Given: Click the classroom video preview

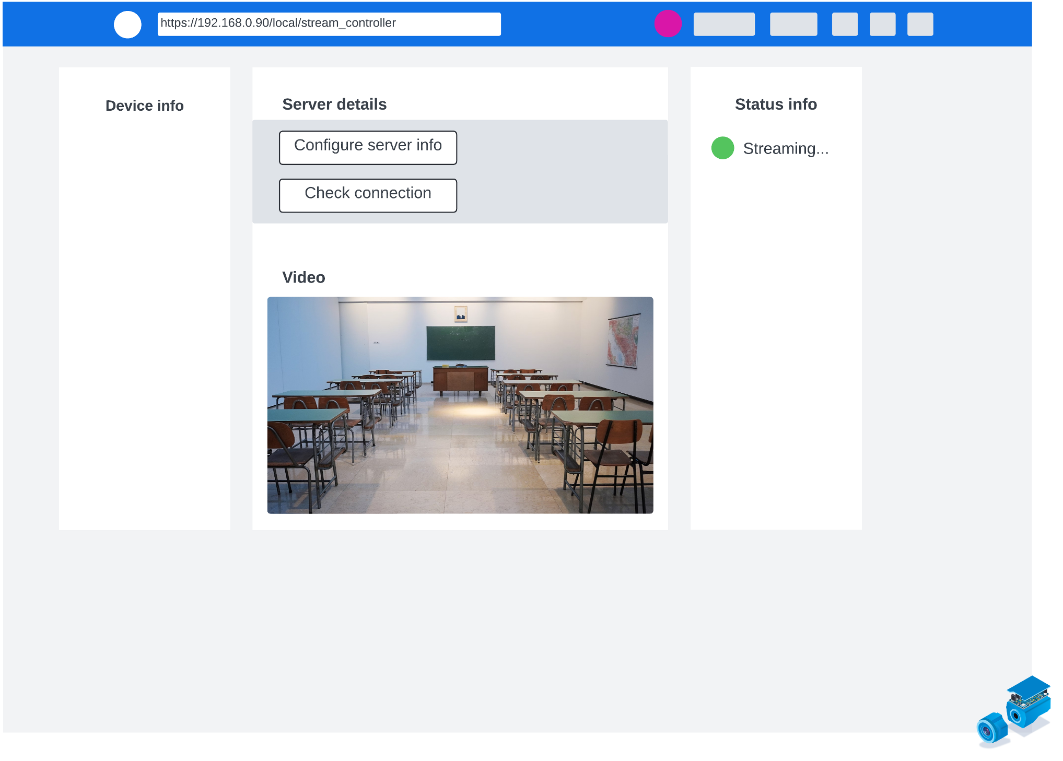Looking at the screenshot, I should click(460, 405).
